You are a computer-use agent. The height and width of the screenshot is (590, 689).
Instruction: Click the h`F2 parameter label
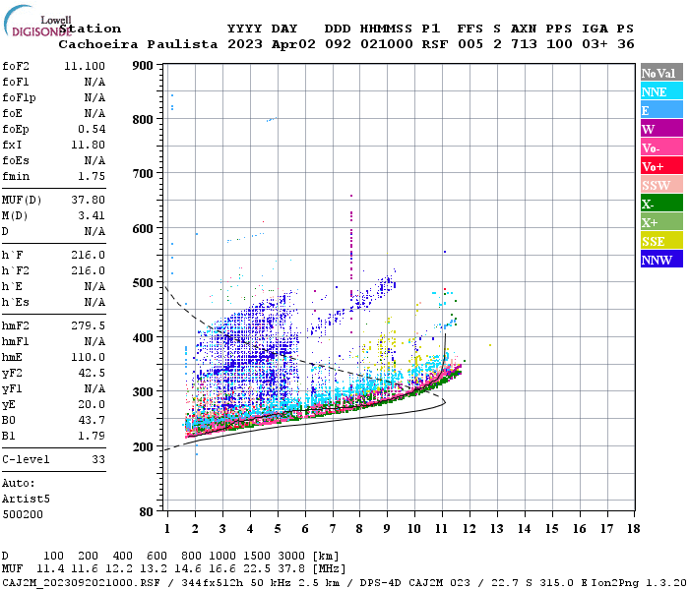16,270
